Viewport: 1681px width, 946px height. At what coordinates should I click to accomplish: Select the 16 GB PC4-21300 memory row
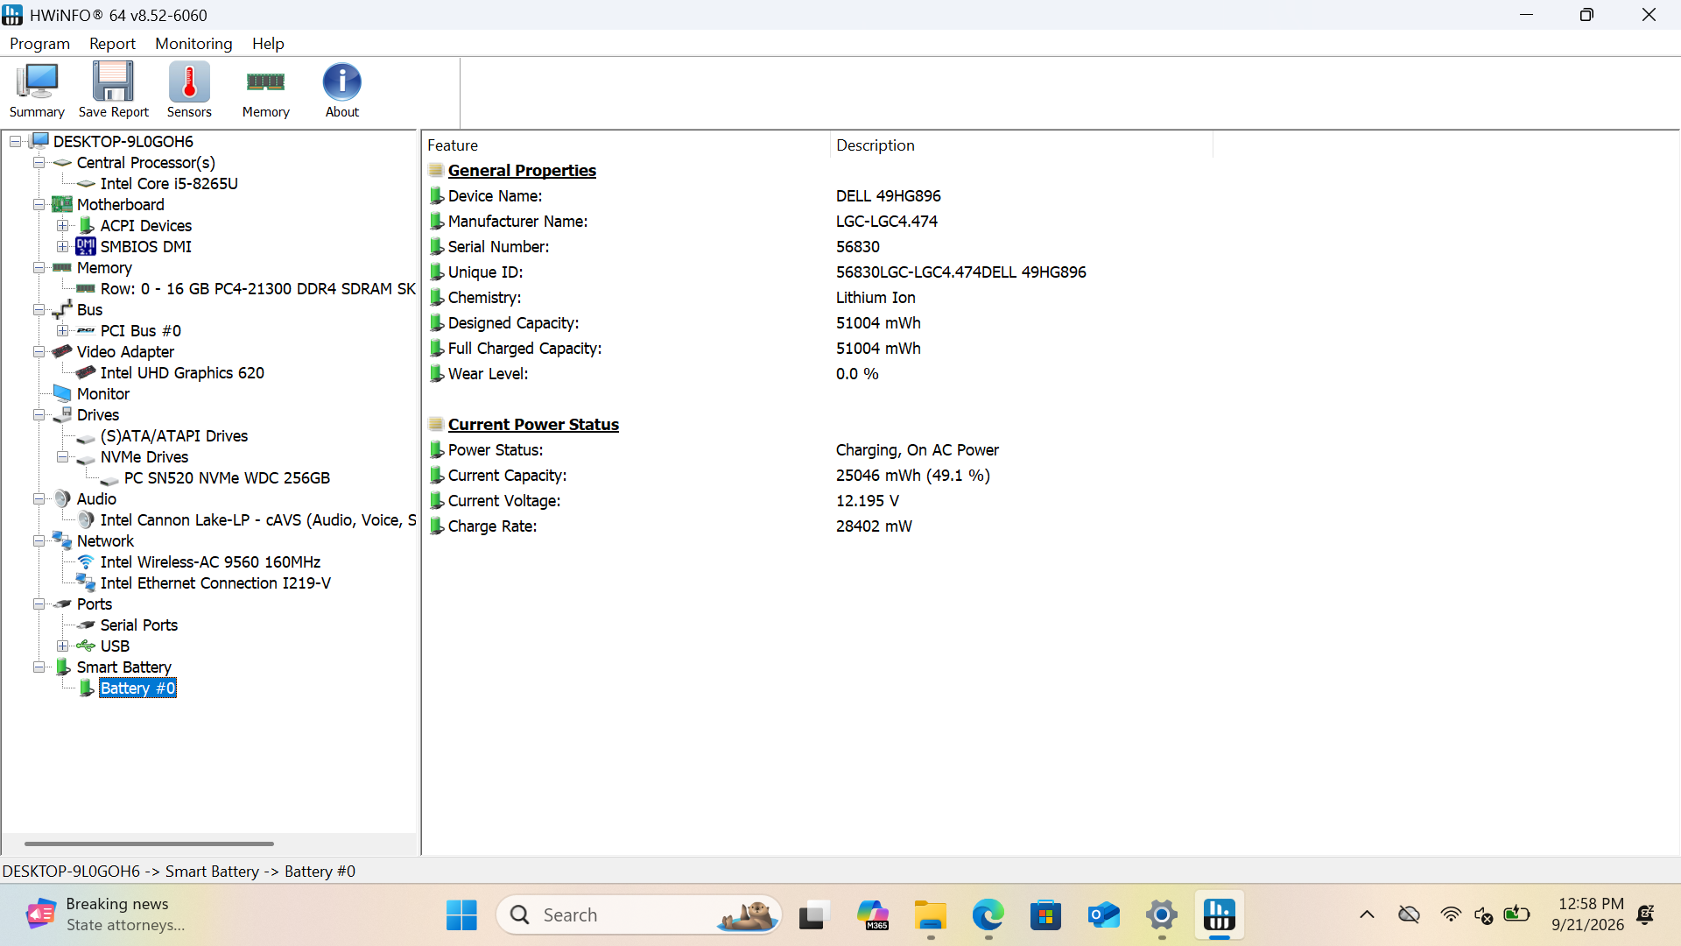(257, 289)
